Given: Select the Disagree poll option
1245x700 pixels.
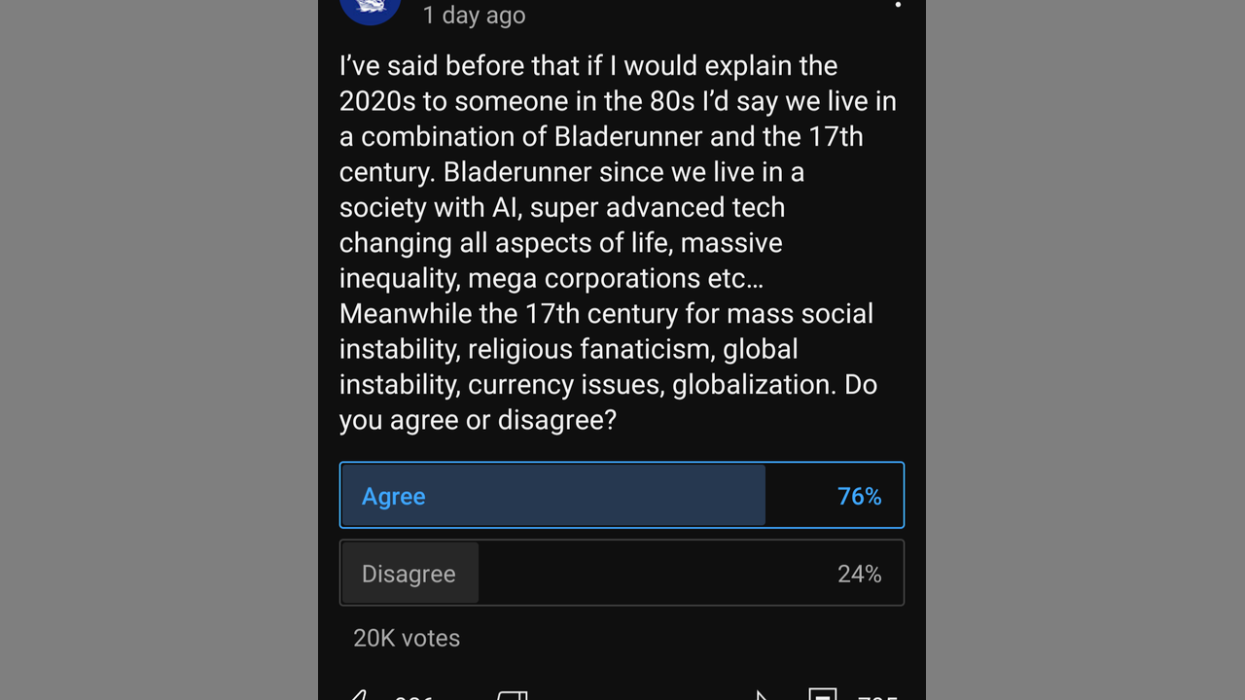Looking at the screenshot, I should click(x=622, y=574).
